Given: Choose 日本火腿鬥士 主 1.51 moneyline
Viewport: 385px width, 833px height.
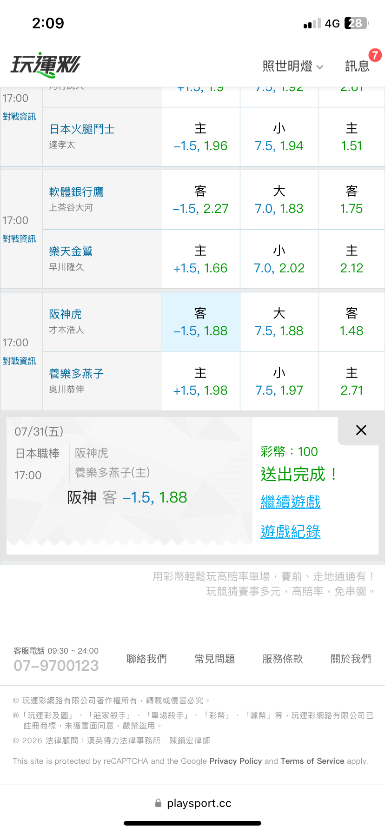Looking at the screenshot, I should [x=352, y=137].
